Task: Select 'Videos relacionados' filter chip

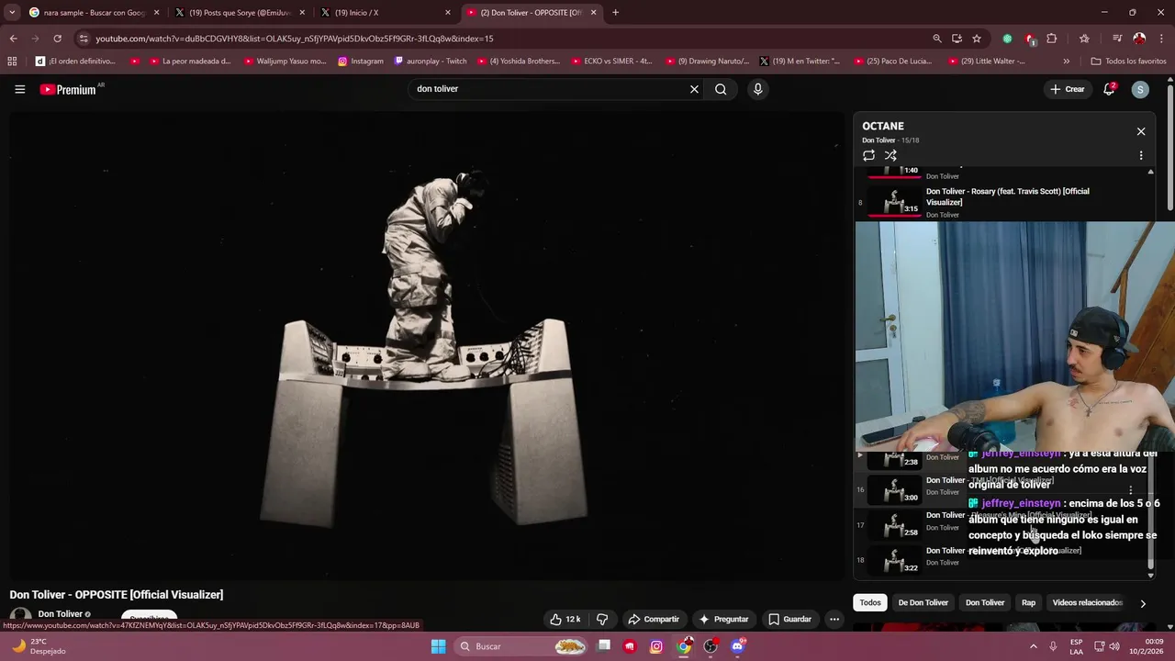Action: [1087, 603]
